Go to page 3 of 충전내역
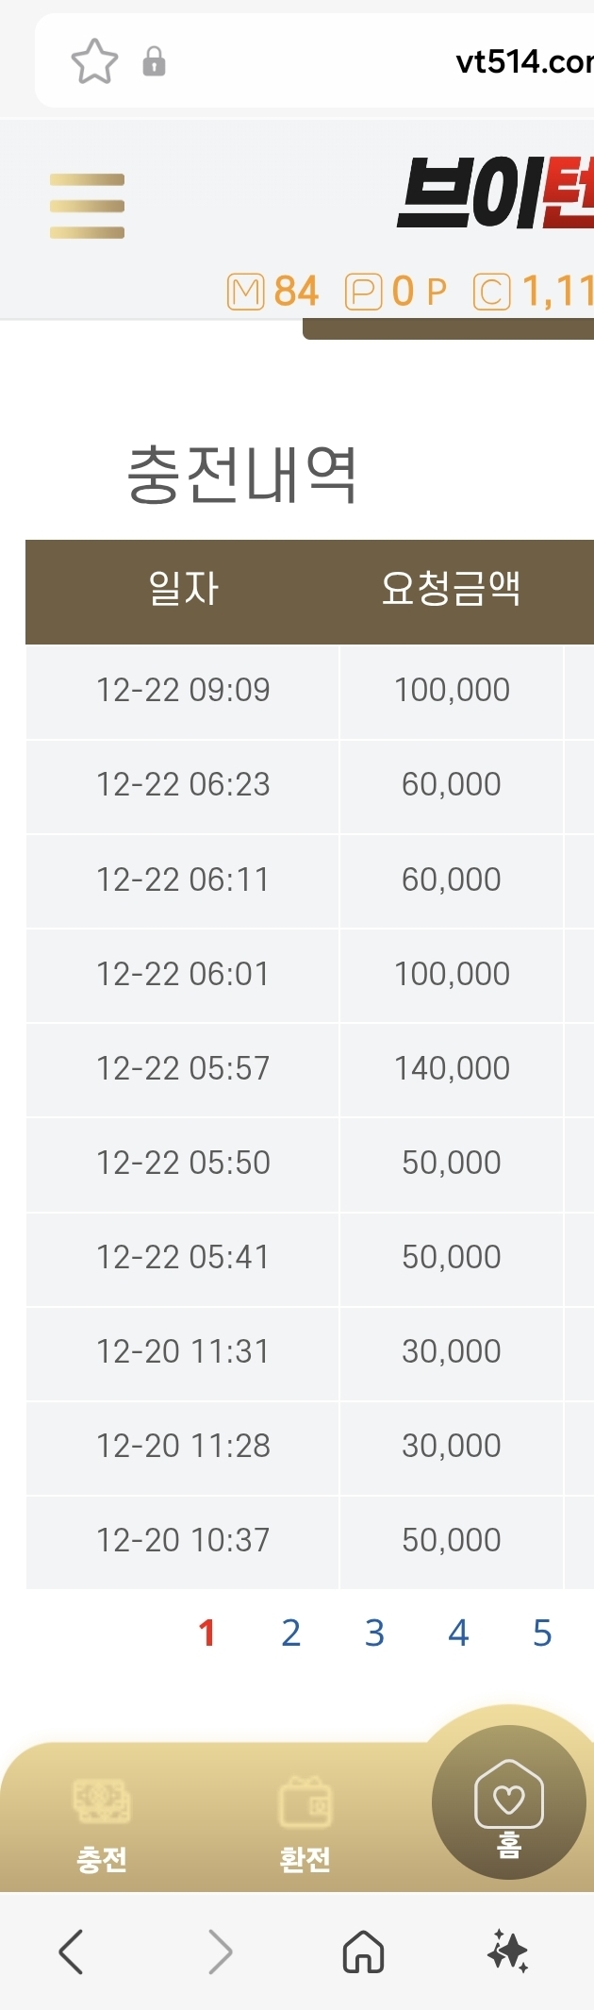The height and width of the screenshot is (2010, 594). point(374,1633)
